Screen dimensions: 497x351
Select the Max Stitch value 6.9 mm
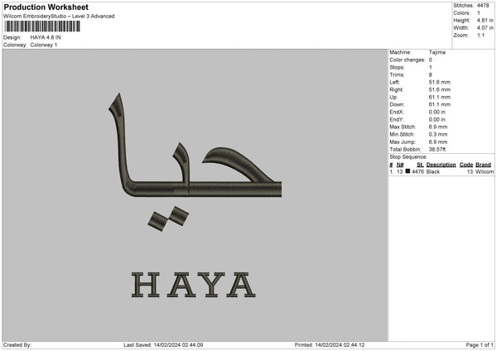(438, 127)
